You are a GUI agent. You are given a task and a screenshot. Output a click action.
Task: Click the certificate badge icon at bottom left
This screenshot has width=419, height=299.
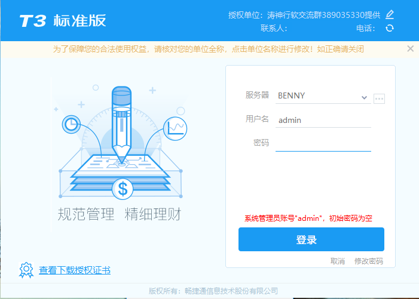[x=26, y=270]
